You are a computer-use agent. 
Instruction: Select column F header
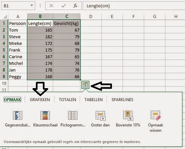(x=134, y=16)
